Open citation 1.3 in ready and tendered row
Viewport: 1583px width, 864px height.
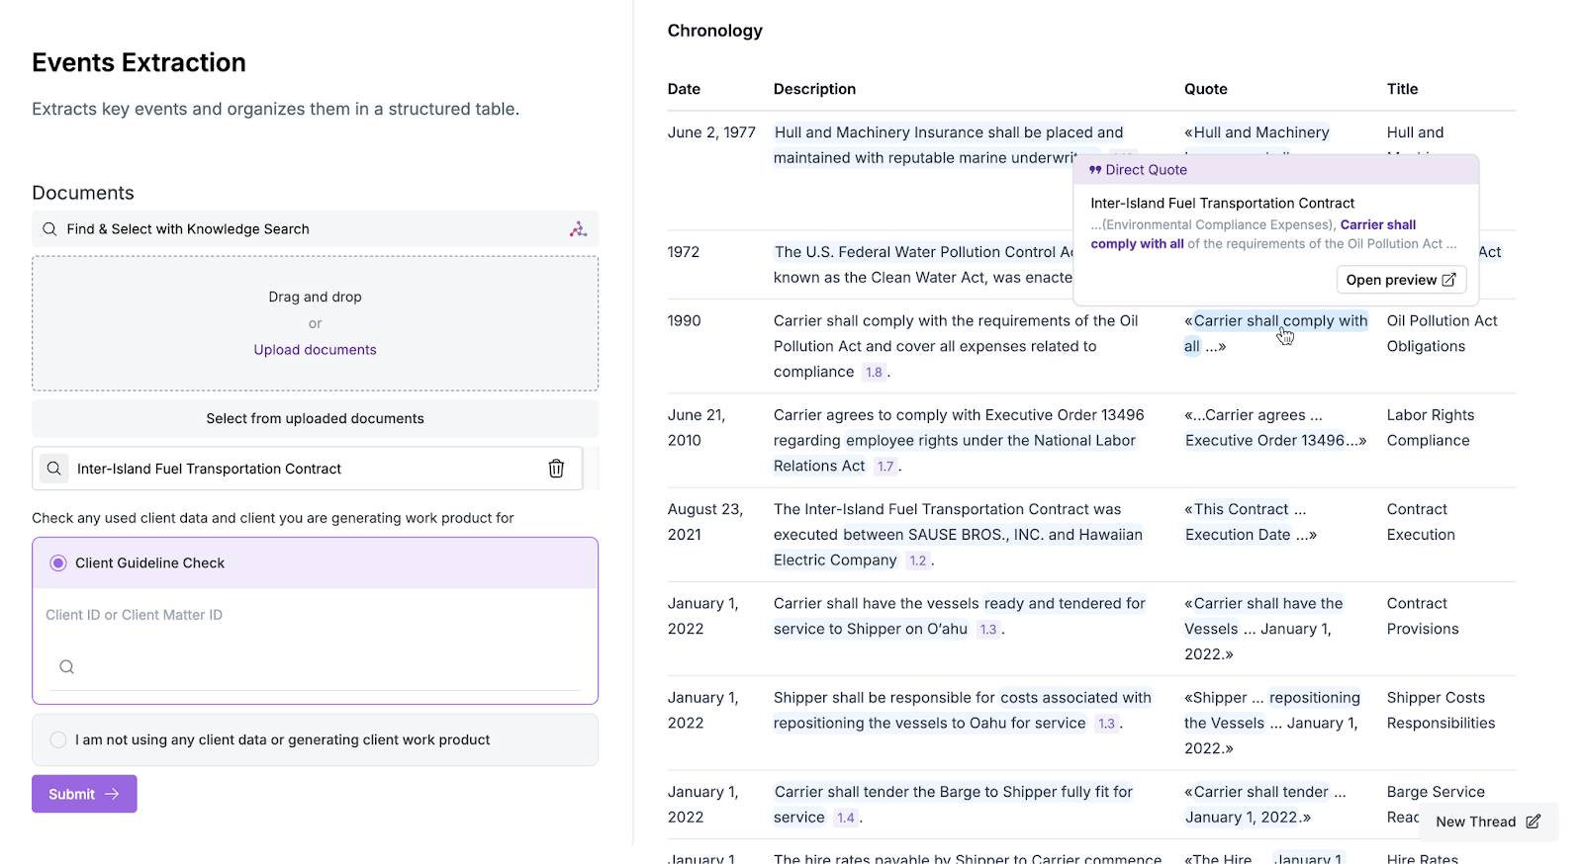pos(988,630)
